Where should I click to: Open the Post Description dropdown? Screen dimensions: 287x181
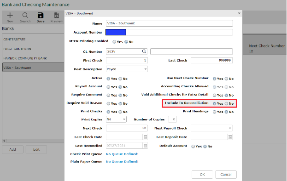point(127,69)
